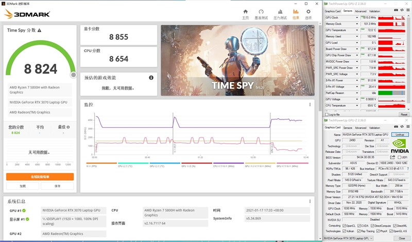Click the gray knob on the Time Spy score gauge
The image size is (412, 242).
click(x=73, y=75)
